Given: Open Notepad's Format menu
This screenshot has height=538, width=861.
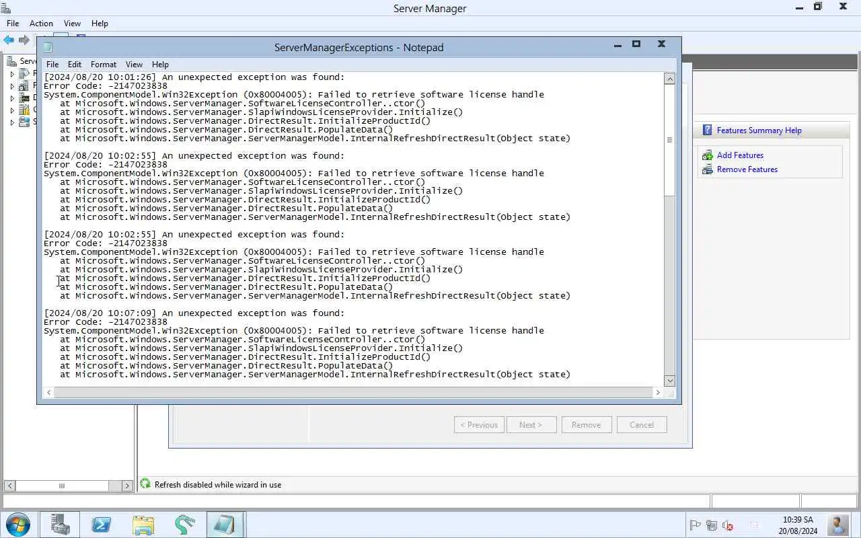Looking at the screenshot, I should point(104,65).
